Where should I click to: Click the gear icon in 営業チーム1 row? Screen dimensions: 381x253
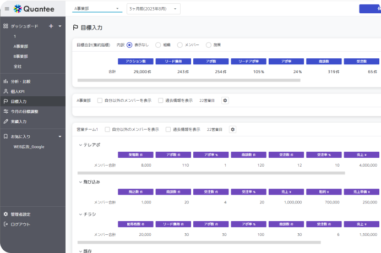tap(232, 129)
